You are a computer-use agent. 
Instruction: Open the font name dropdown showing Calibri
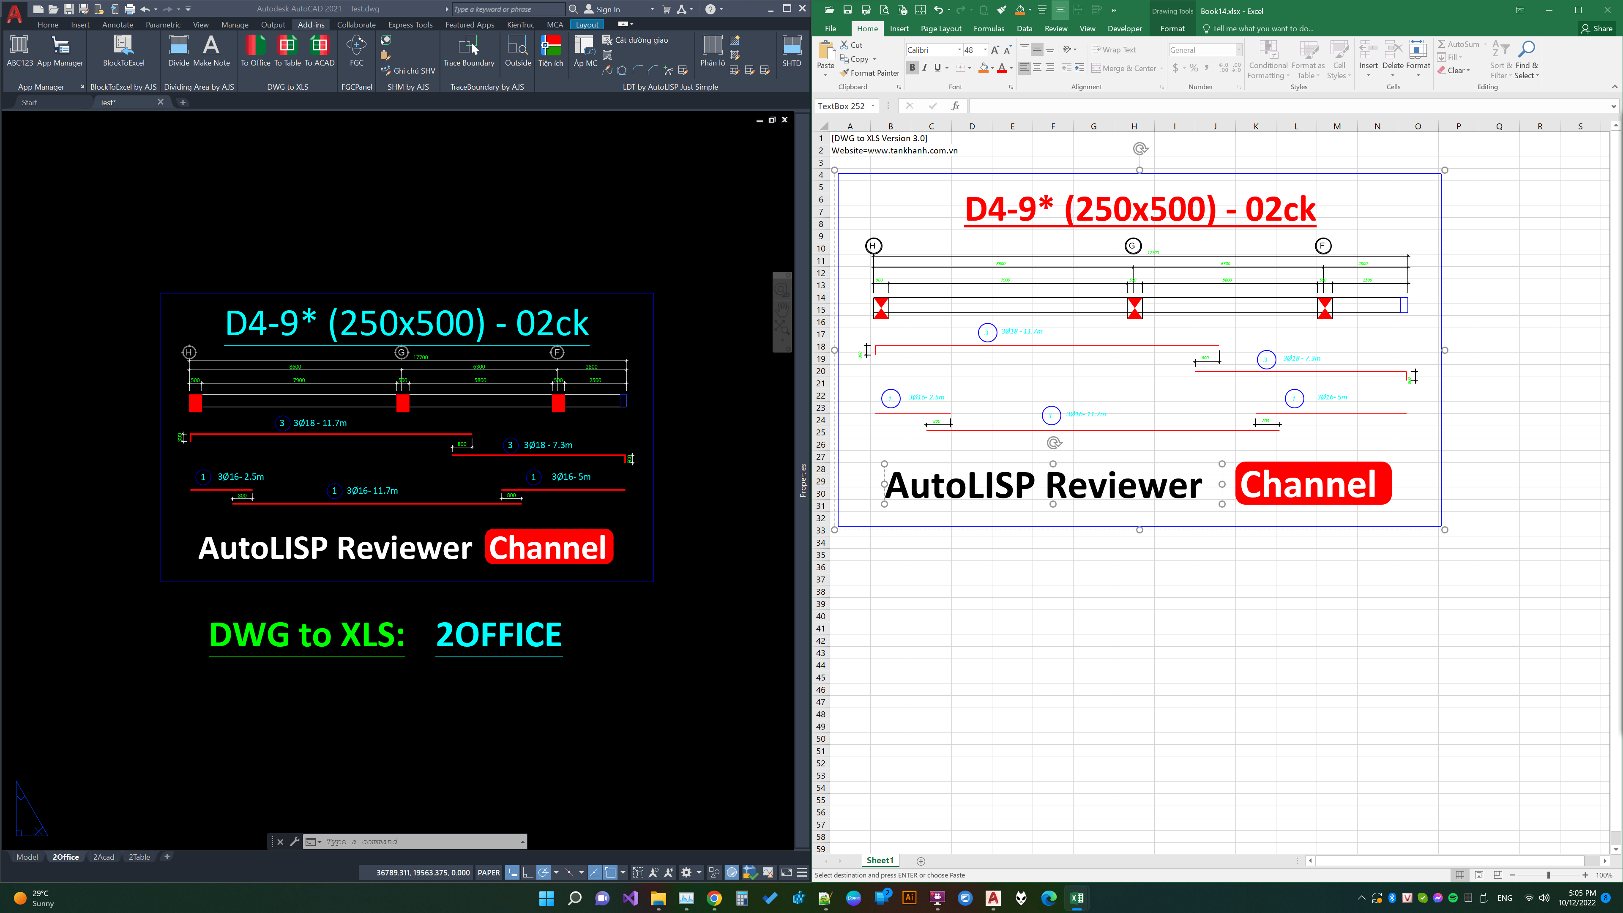(959, 50)
